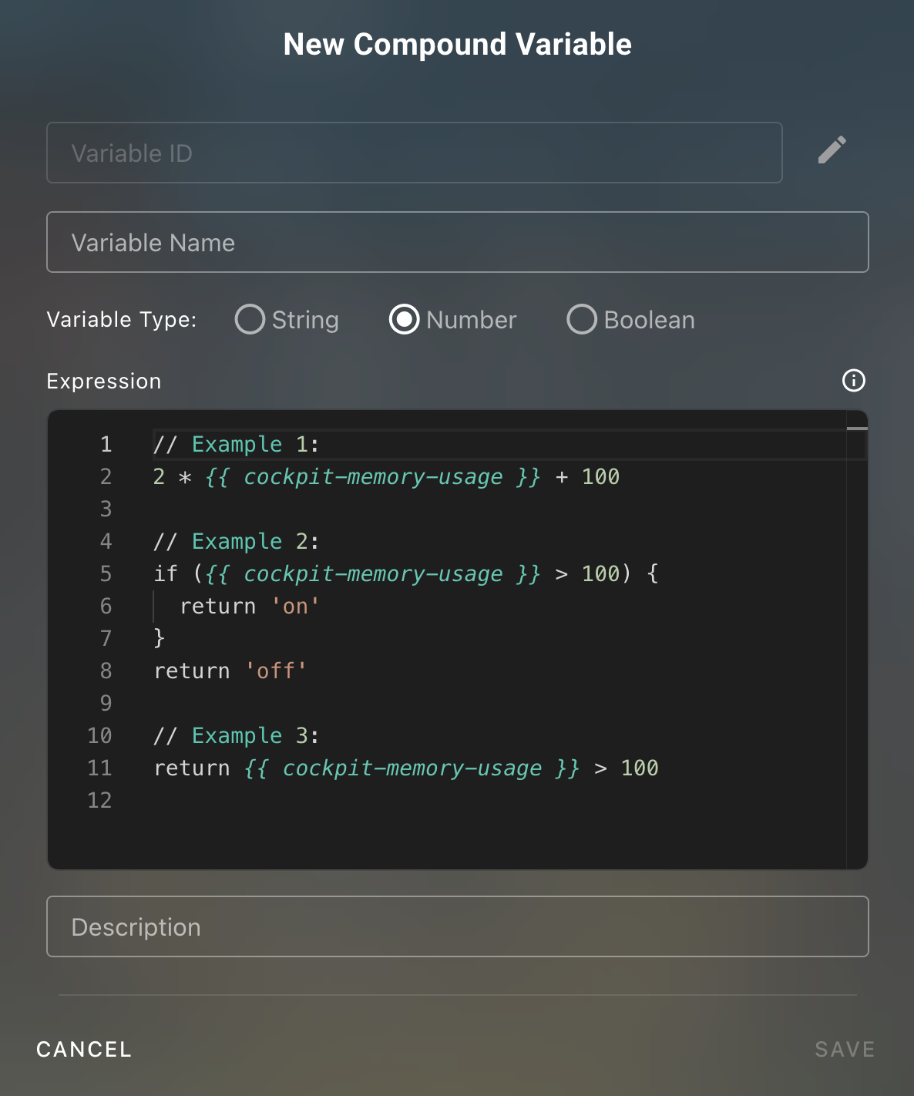This screenshot has width=914, height=1096.
Task: Select the Boolean variable type
Action: click(x=582, y=319)
